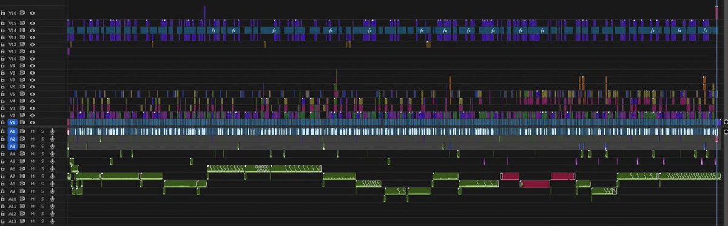Toggle sync lock on track A1
Screen dimensions: 728x226
point(22,131)
